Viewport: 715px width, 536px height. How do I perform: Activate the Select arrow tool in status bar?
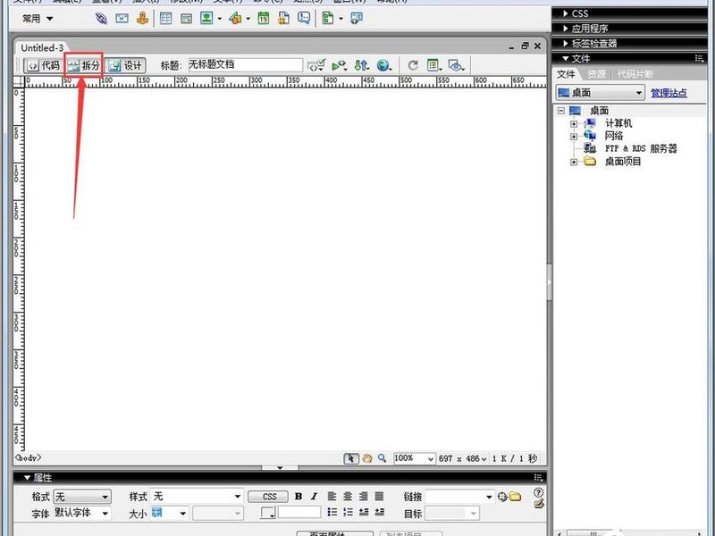(351, 458)
